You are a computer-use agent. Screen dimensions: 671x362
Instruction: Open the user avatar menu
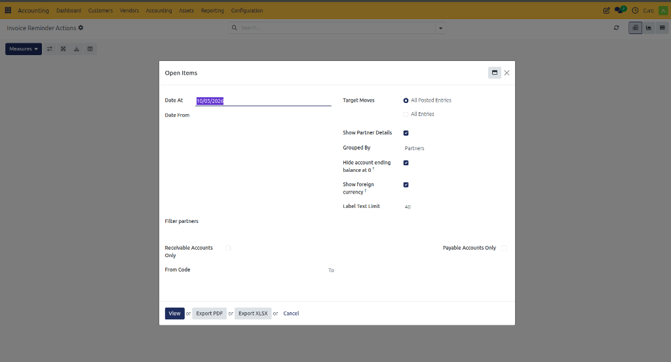pyautogui.click(x=663, y=10)
